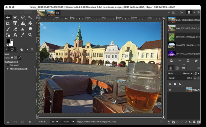Viewport: 206px width, 127px height.
Task: Select the Paths tool
Action: (x=8, y=35)
